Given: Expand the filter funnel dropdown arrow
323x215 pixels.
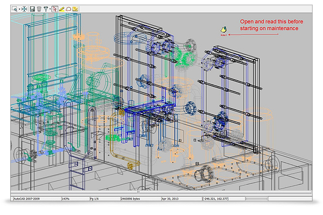Looking at the screenshot, I should (50, 9).
